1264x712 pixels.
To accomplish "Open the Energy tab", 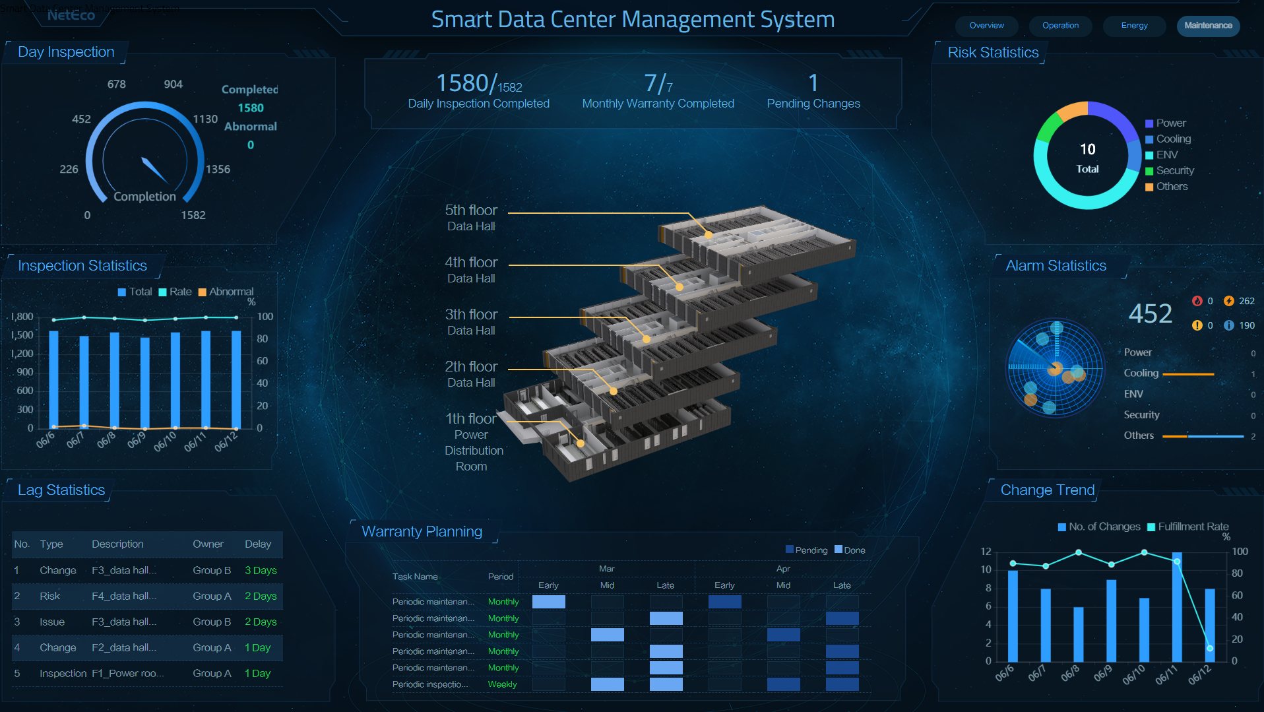I will pos(1134,26).
